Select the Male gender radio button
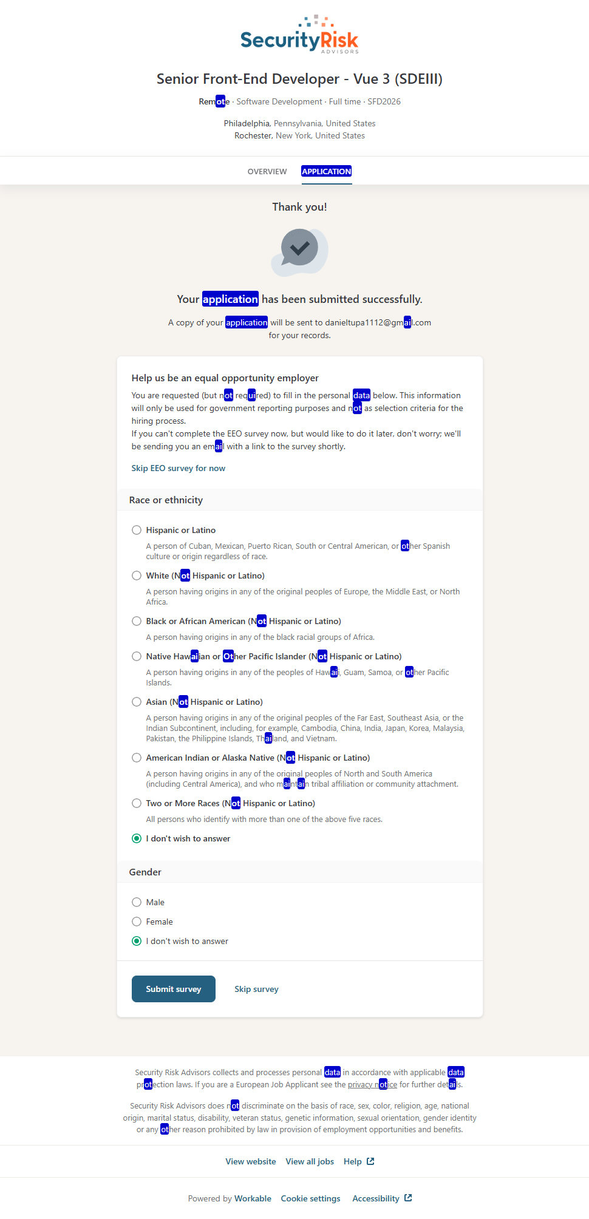The height and width of the screenshot is (1219, 589). [x=137, y=902]
